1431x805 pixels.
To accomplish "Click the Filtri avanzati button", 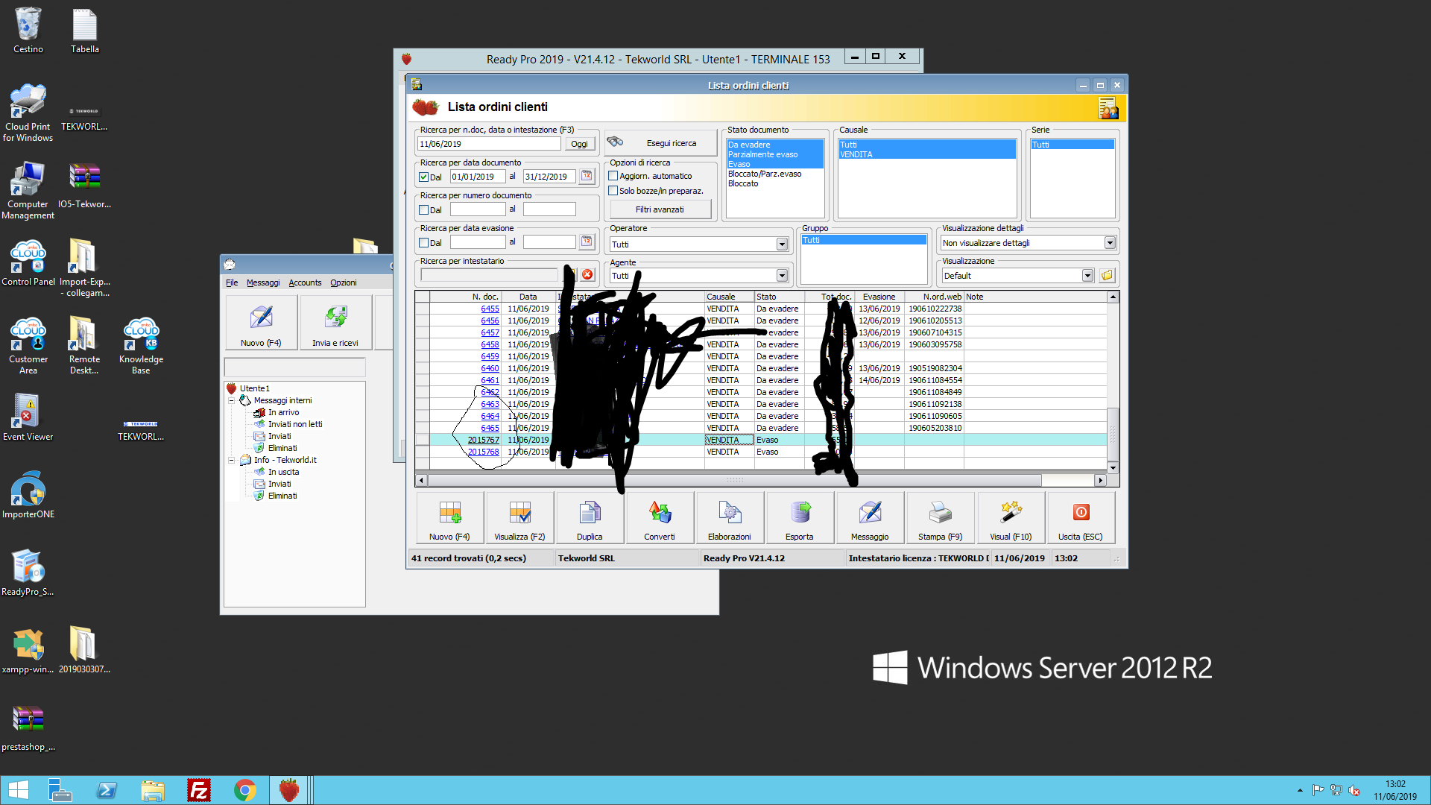I will 659,209.
